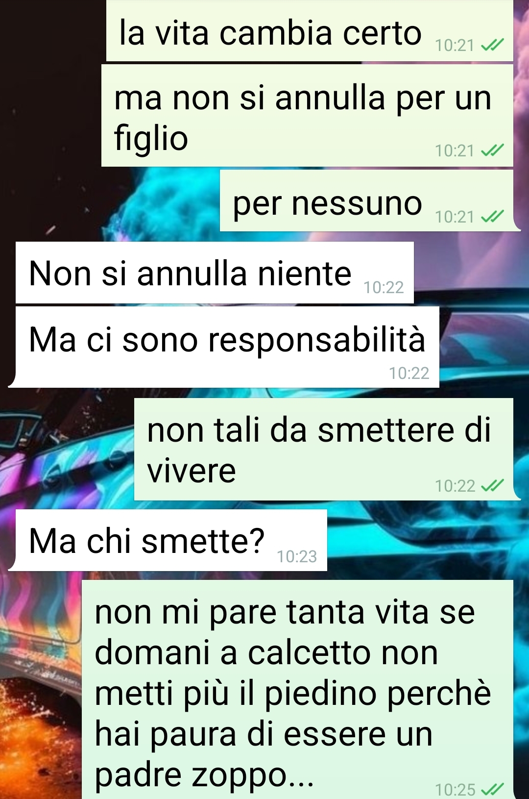
Task: Select the long message about calcetto
Action: coord(297,690)
